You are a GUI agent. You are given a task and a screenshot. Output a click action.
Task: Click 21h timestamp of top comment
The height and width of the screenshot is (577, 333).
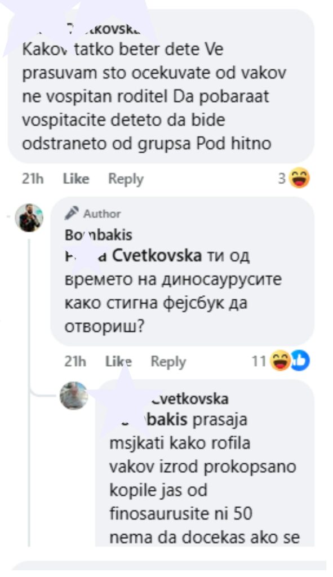[x=33, y=179]
